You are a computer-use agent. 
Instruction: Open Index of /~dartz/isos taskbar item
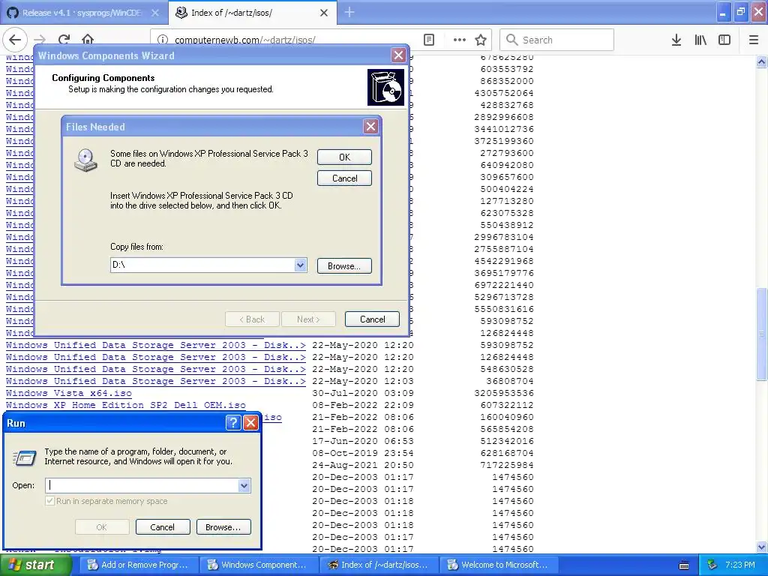coord(379,565)
